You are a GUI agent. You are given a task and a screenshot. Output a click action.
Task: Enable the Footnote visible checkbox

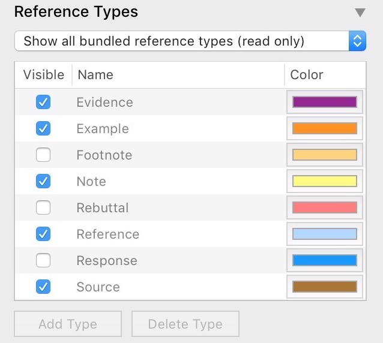[x=43, y=155]
